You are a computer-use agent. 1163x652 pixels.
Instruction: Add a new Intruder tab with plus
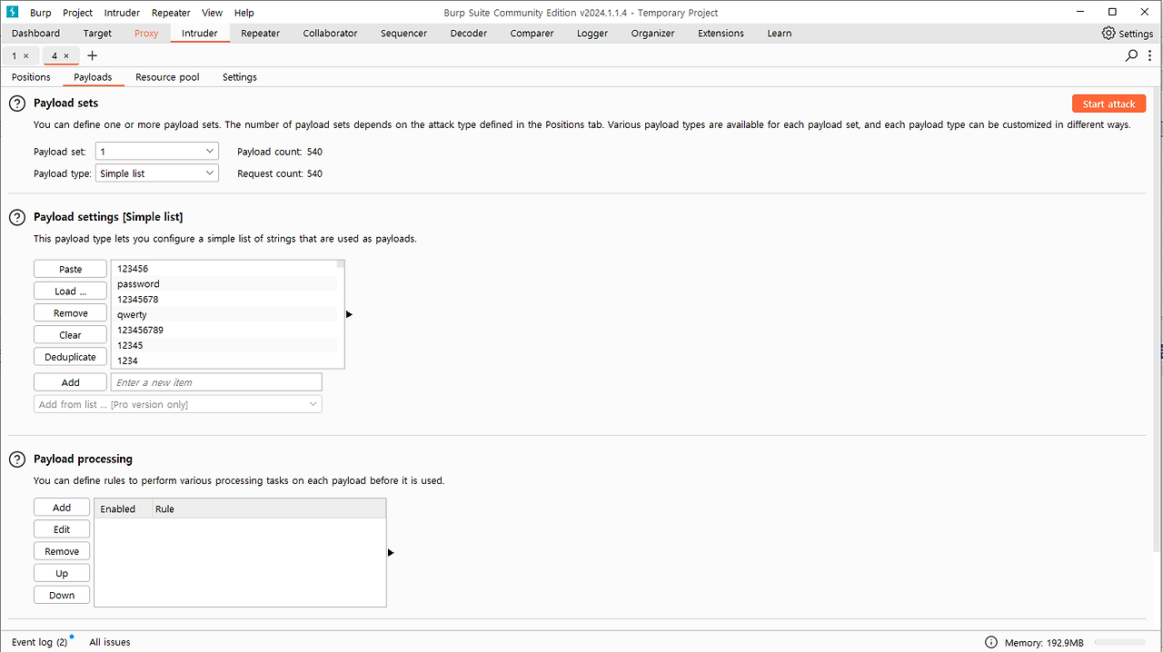tap(92, 55)
